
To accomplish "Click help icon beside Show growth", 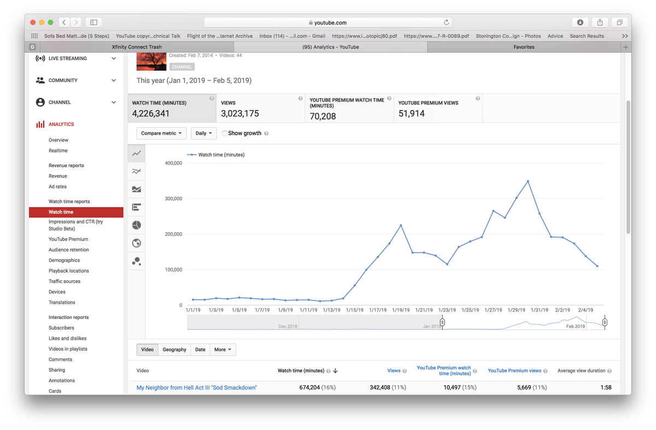I will pyautogui.click(x=266, y=133).
